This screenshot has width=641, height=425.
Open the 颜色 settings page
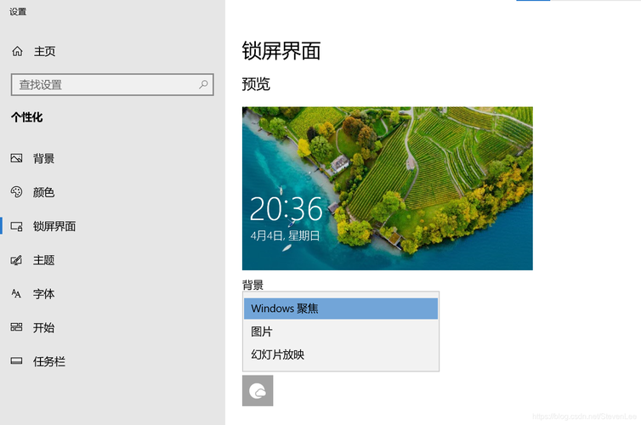pyautogui.click(x=43, y=192)
